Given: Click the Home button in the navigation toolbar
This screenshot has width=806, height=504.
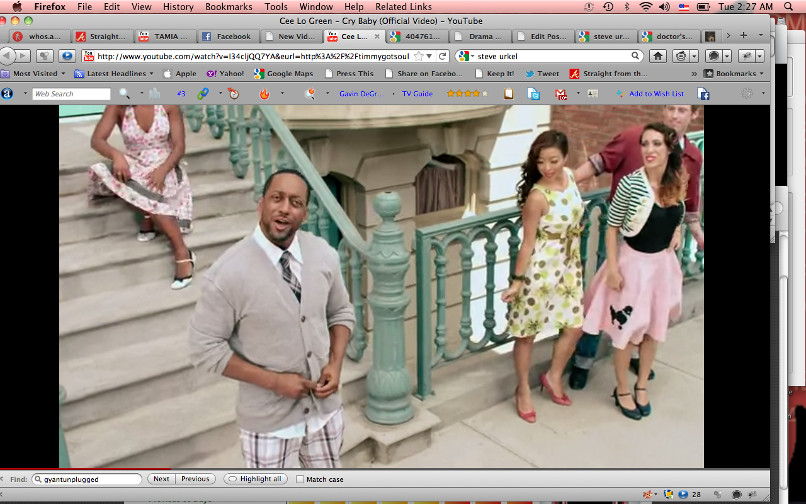Looking at the screenshot, I should (x=658, y=56).
